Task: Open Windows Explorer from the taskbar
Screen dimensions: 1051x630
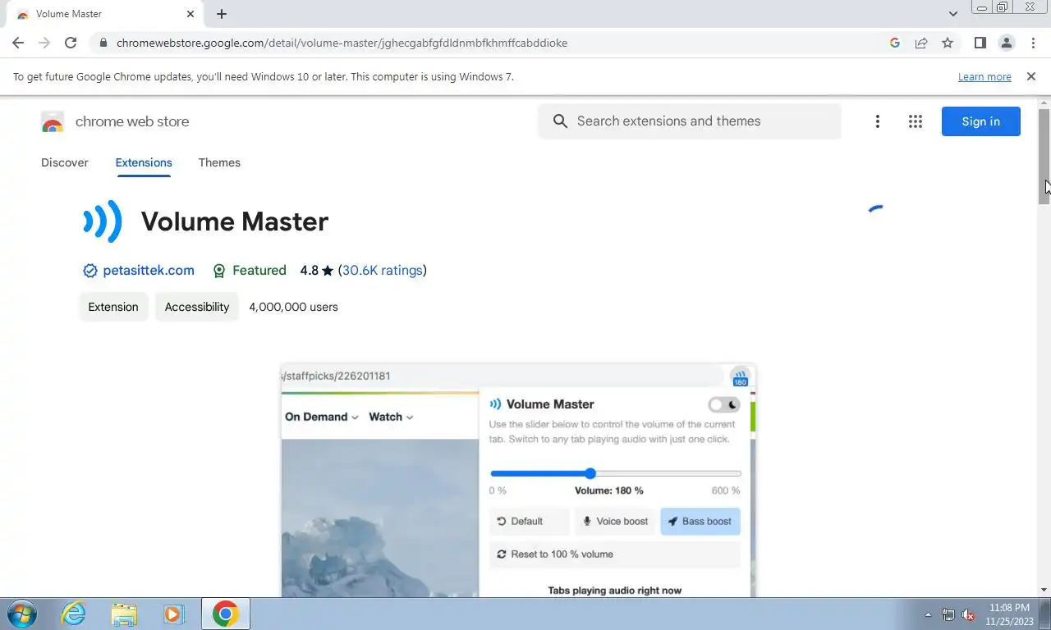Action: click(124, 614)
